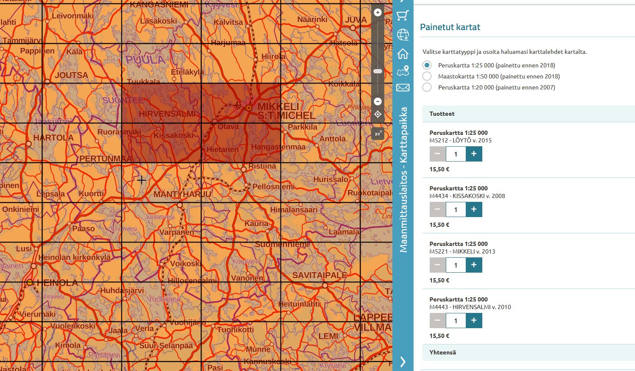This screenshot has width=635, height=371.
Task: Go to home via house icon
Action: click(403, 53)
